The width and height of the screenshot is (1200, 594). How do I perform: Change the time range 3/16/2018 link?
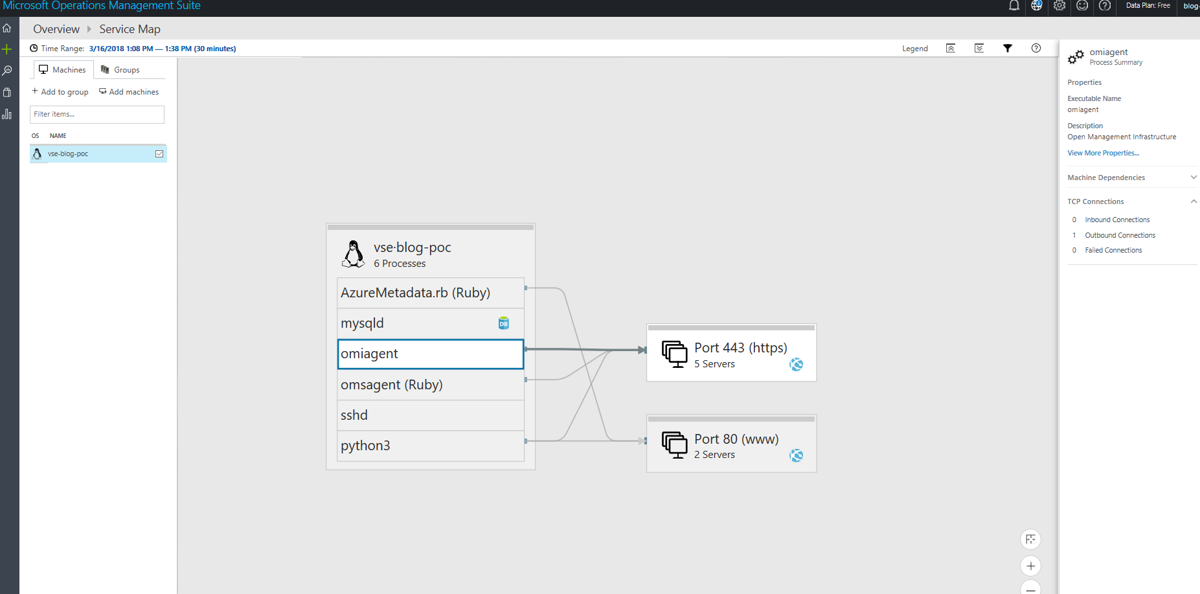(x=163, y=49)
